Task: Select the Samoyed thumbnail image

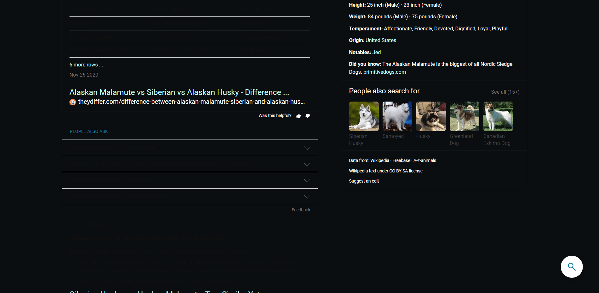Action: click(x=397, y=116)
